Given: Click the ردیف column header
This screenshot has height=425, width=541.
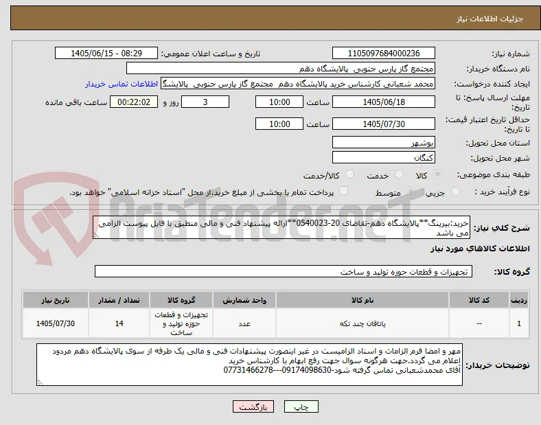Looking at the screenshot, I should pyautogui.click(x=519, y=300).
